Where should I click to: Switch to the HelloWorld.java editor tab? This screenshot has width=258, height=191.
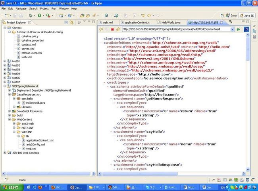click(x=171, y=23)
